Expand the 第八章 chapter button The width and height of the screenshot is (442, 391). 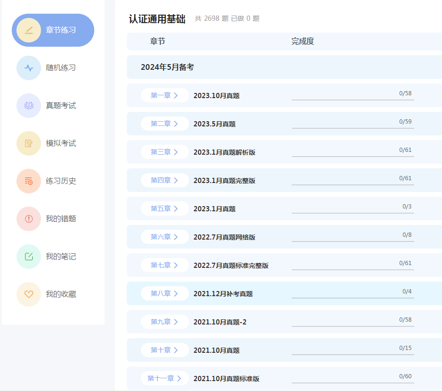coord(164,293)
